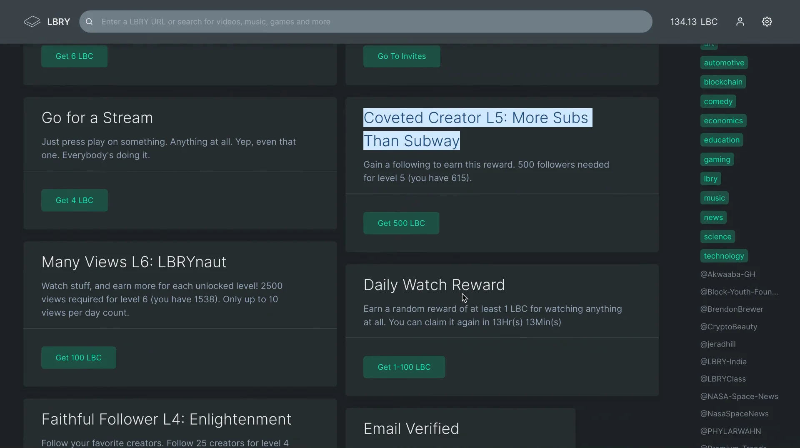Click the LBRY wordmark text
The height and width of the screenshot is (448, 800).
coord(58,22)
